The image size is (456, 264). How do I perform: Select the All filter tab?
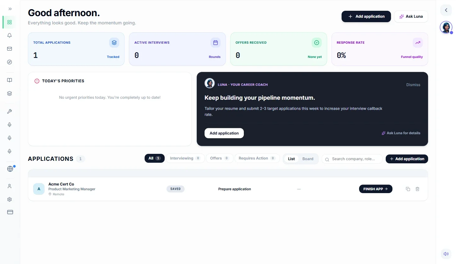point(155,158)
